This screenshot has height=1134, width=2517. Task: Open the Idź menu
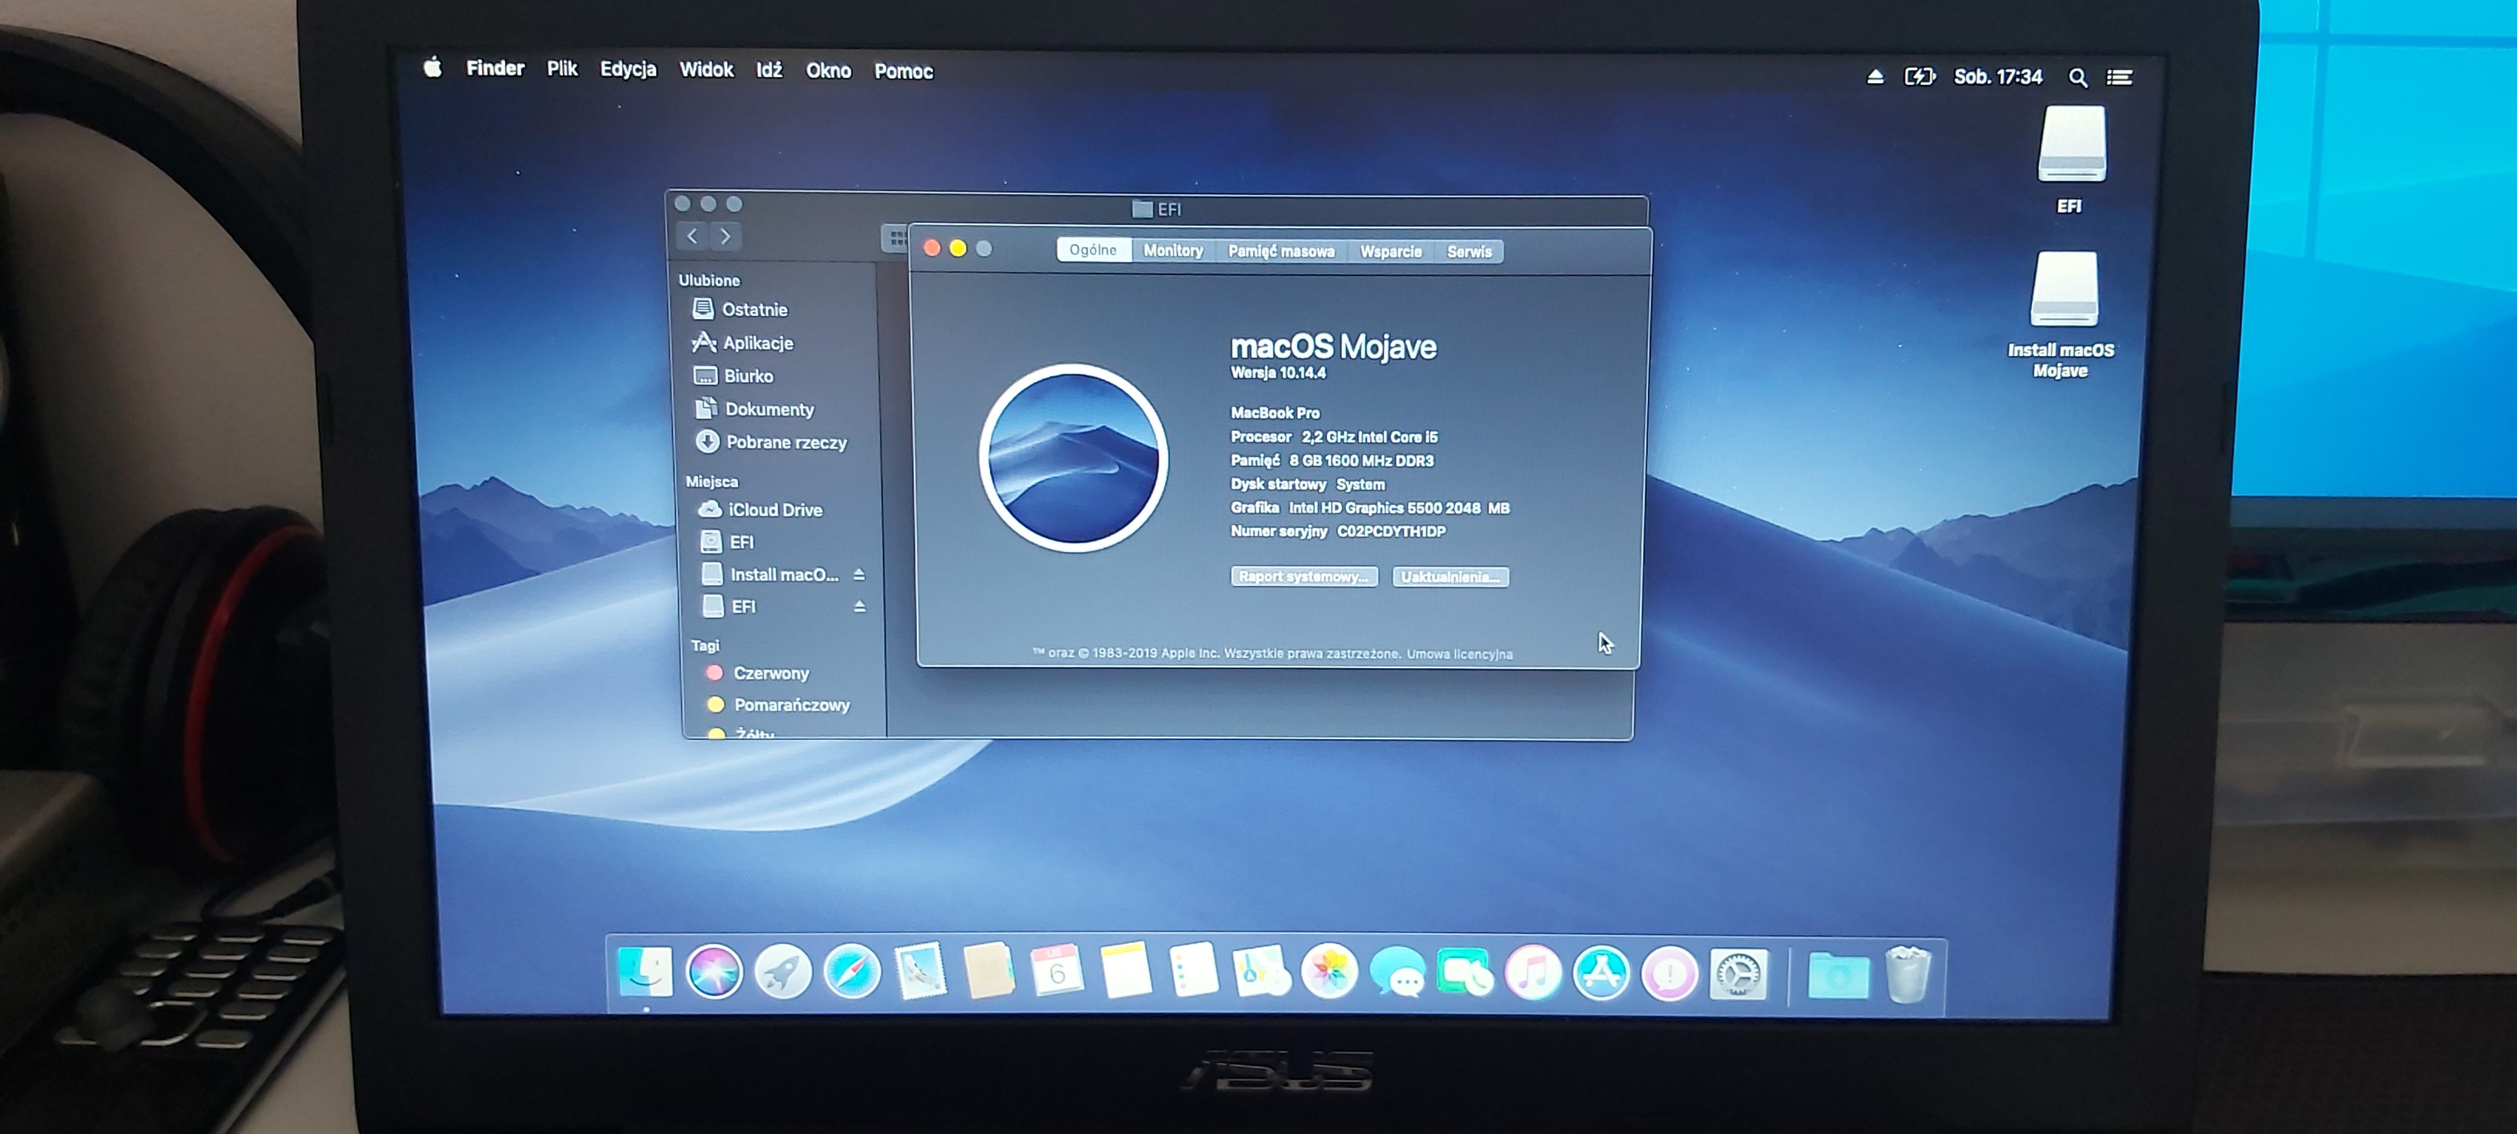tap(769, 71)
